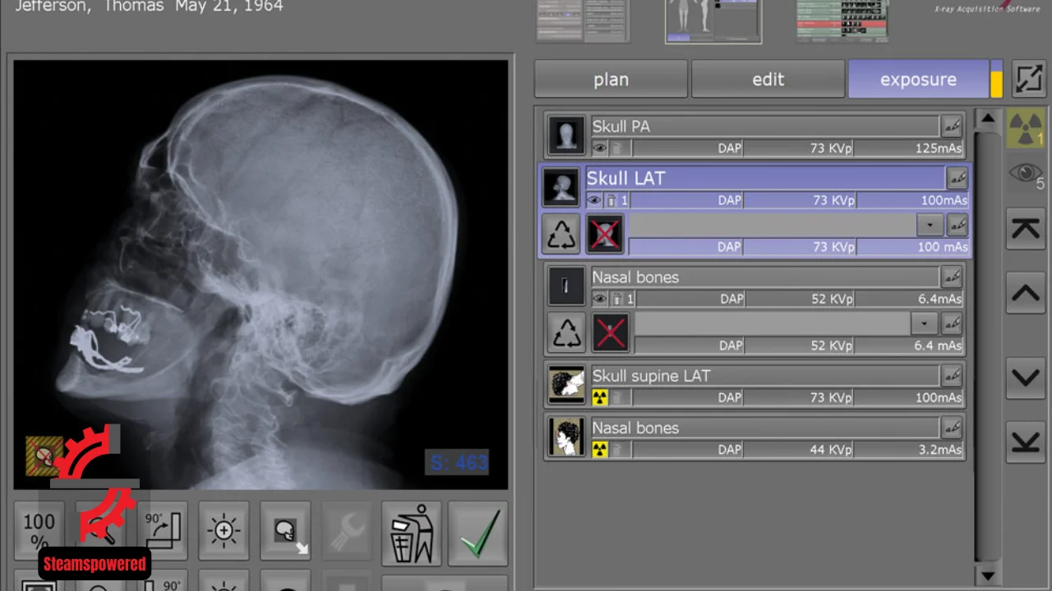Open the reject reason dropdown under Skull LAT
Screen dimensions: 1052x591
(930, 225)
